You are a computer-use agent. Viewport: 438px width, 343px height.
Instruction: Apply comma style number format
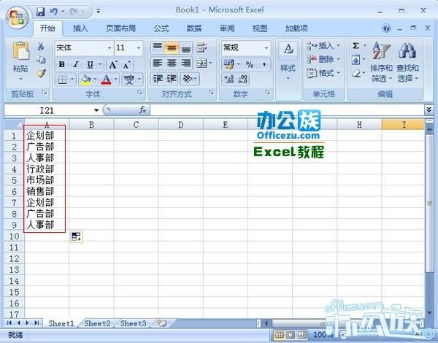[264, 64]
